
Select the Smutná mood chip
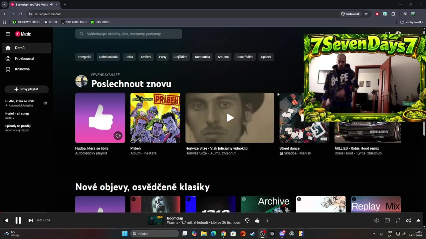[223, 57]
